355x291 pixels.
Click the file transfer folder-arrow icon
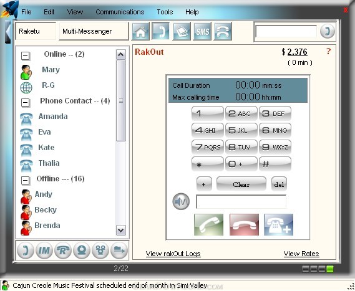[119, 250]
